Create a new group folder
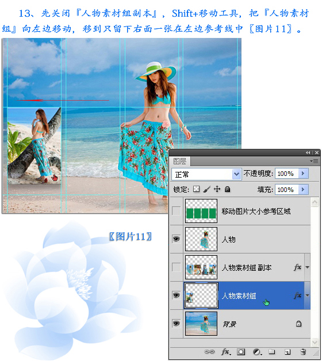The height and width of the screenshot is (361, 322). pos(272,352)
